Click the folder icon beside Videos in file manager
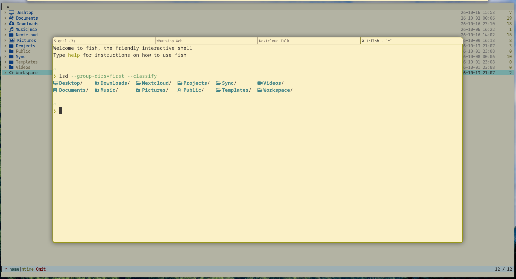Image resolution: width=516 pixels, height=279 pixels. coord(11,67)
